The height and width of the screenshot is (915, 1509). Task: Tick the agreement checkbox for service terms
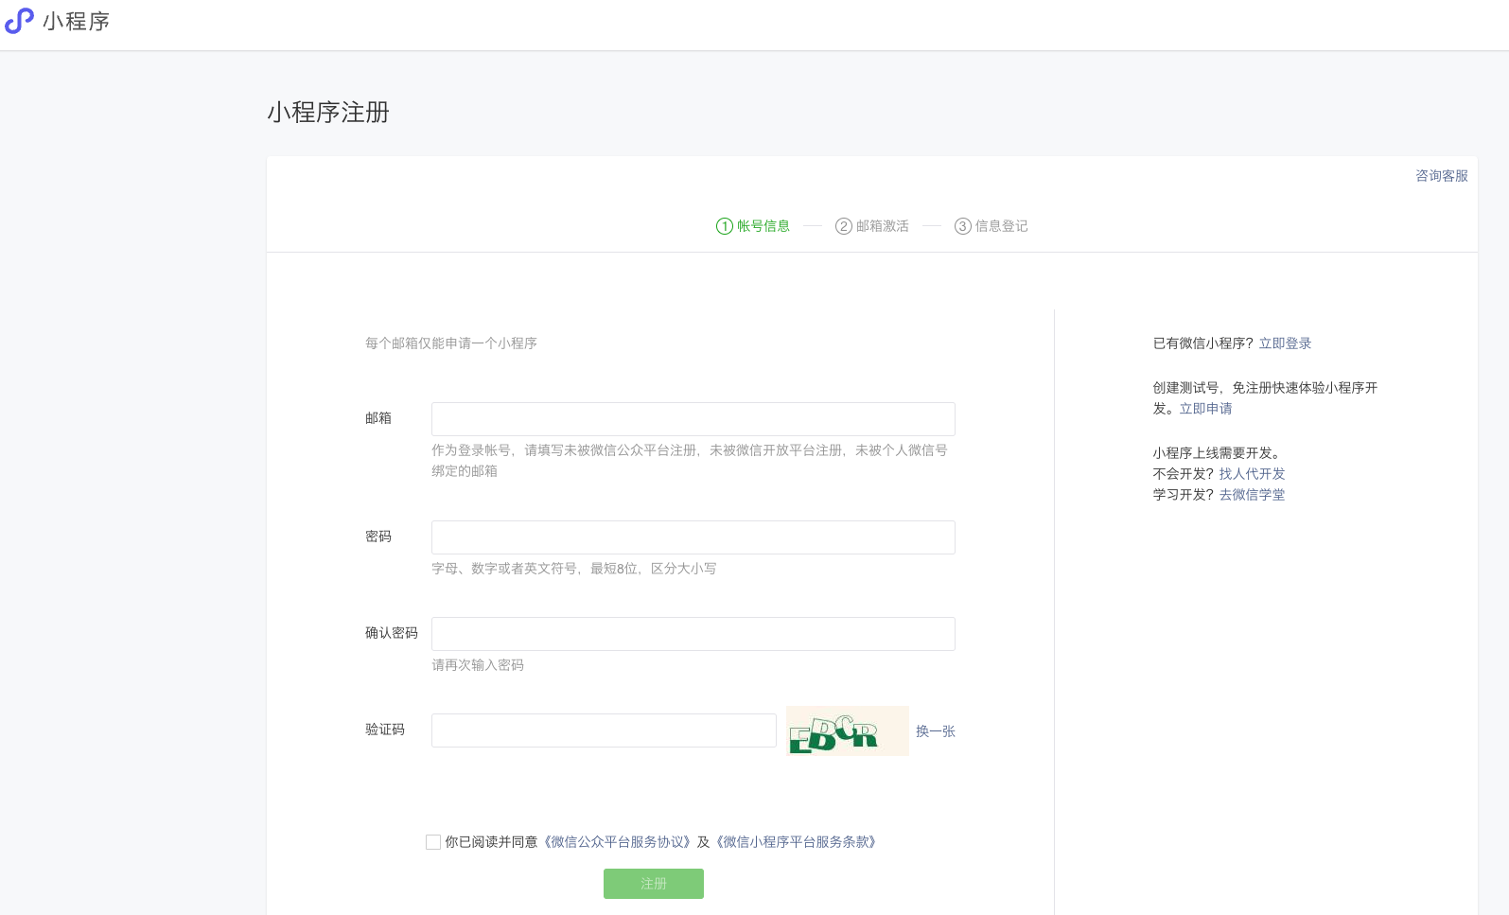[x=433, y=842]
